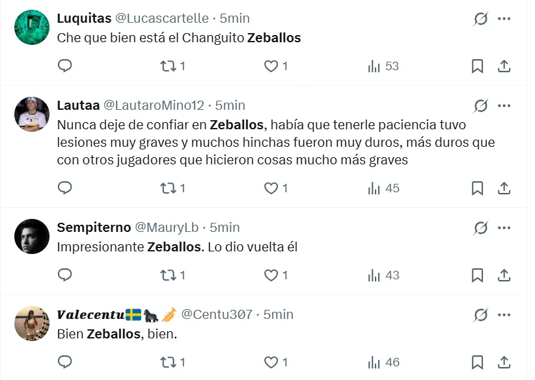Screen dimensions: 535x380
Task: Open Grok icon on Valecentu's tweet
Action: (480, 315)
